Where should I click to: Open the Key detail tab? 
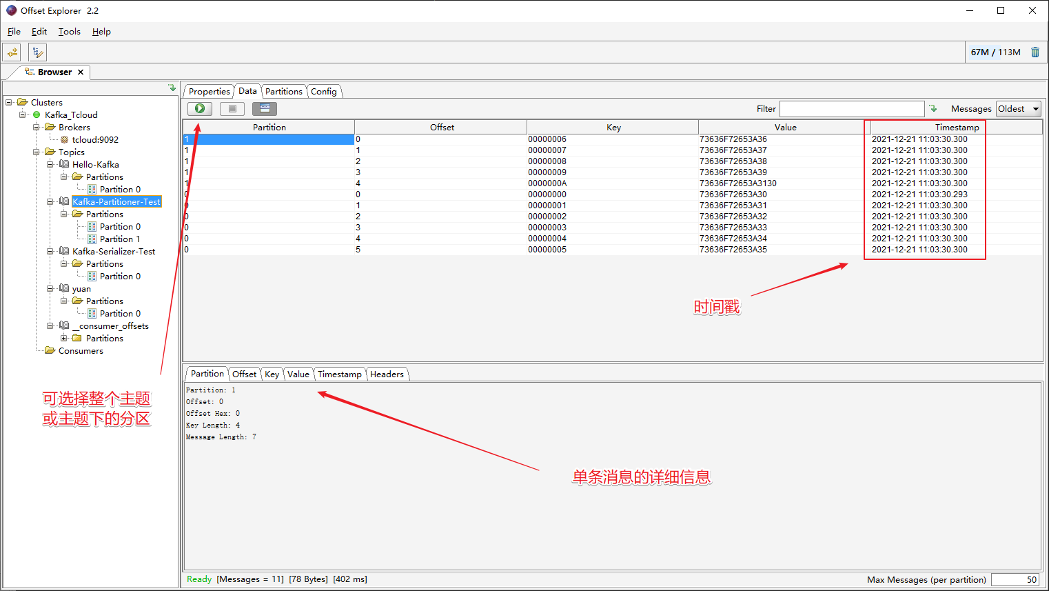[x=272, y=374]
